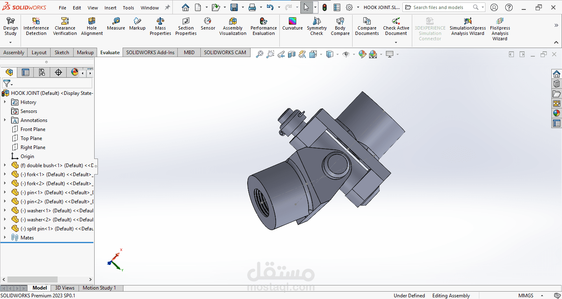This screenshot has width=562, height=299.
Task: Open Mass Properties
Action: [x=160, y=26]
